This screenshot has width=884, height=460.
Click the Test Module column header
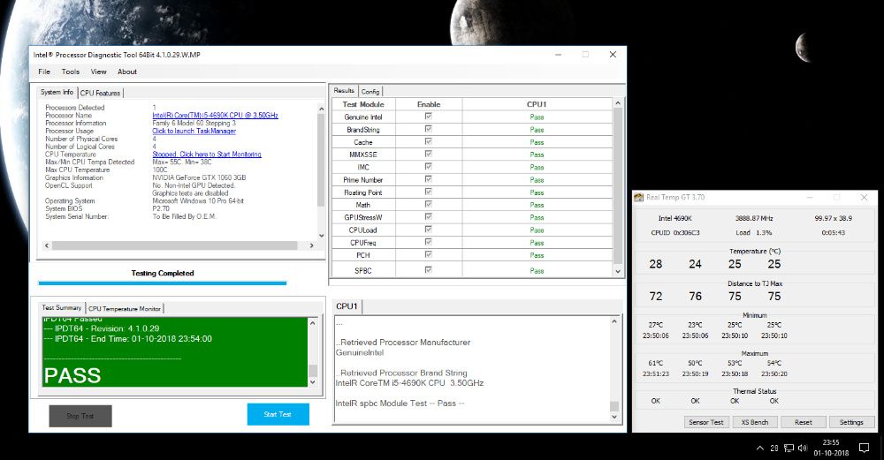pos(363,104)
